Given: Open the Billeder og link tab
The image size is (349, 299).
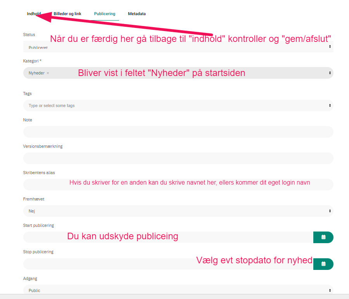Looking at the screenshot, I should 67,14.
